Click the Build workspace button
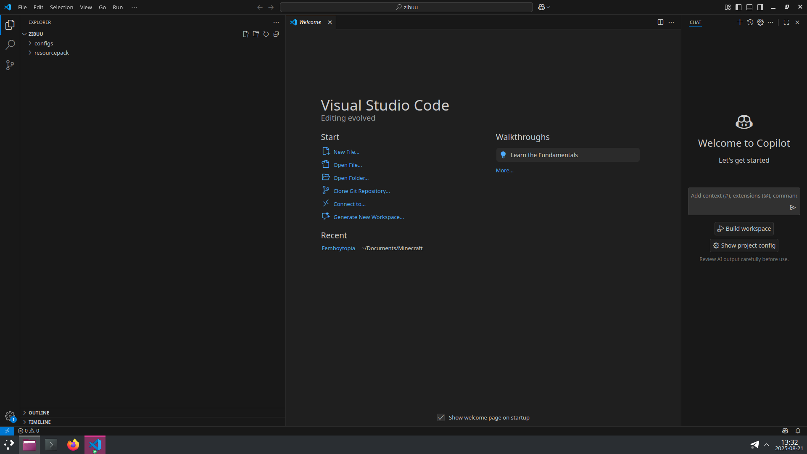807x454 pixels. pyautogui.click(x=744, y=229)
